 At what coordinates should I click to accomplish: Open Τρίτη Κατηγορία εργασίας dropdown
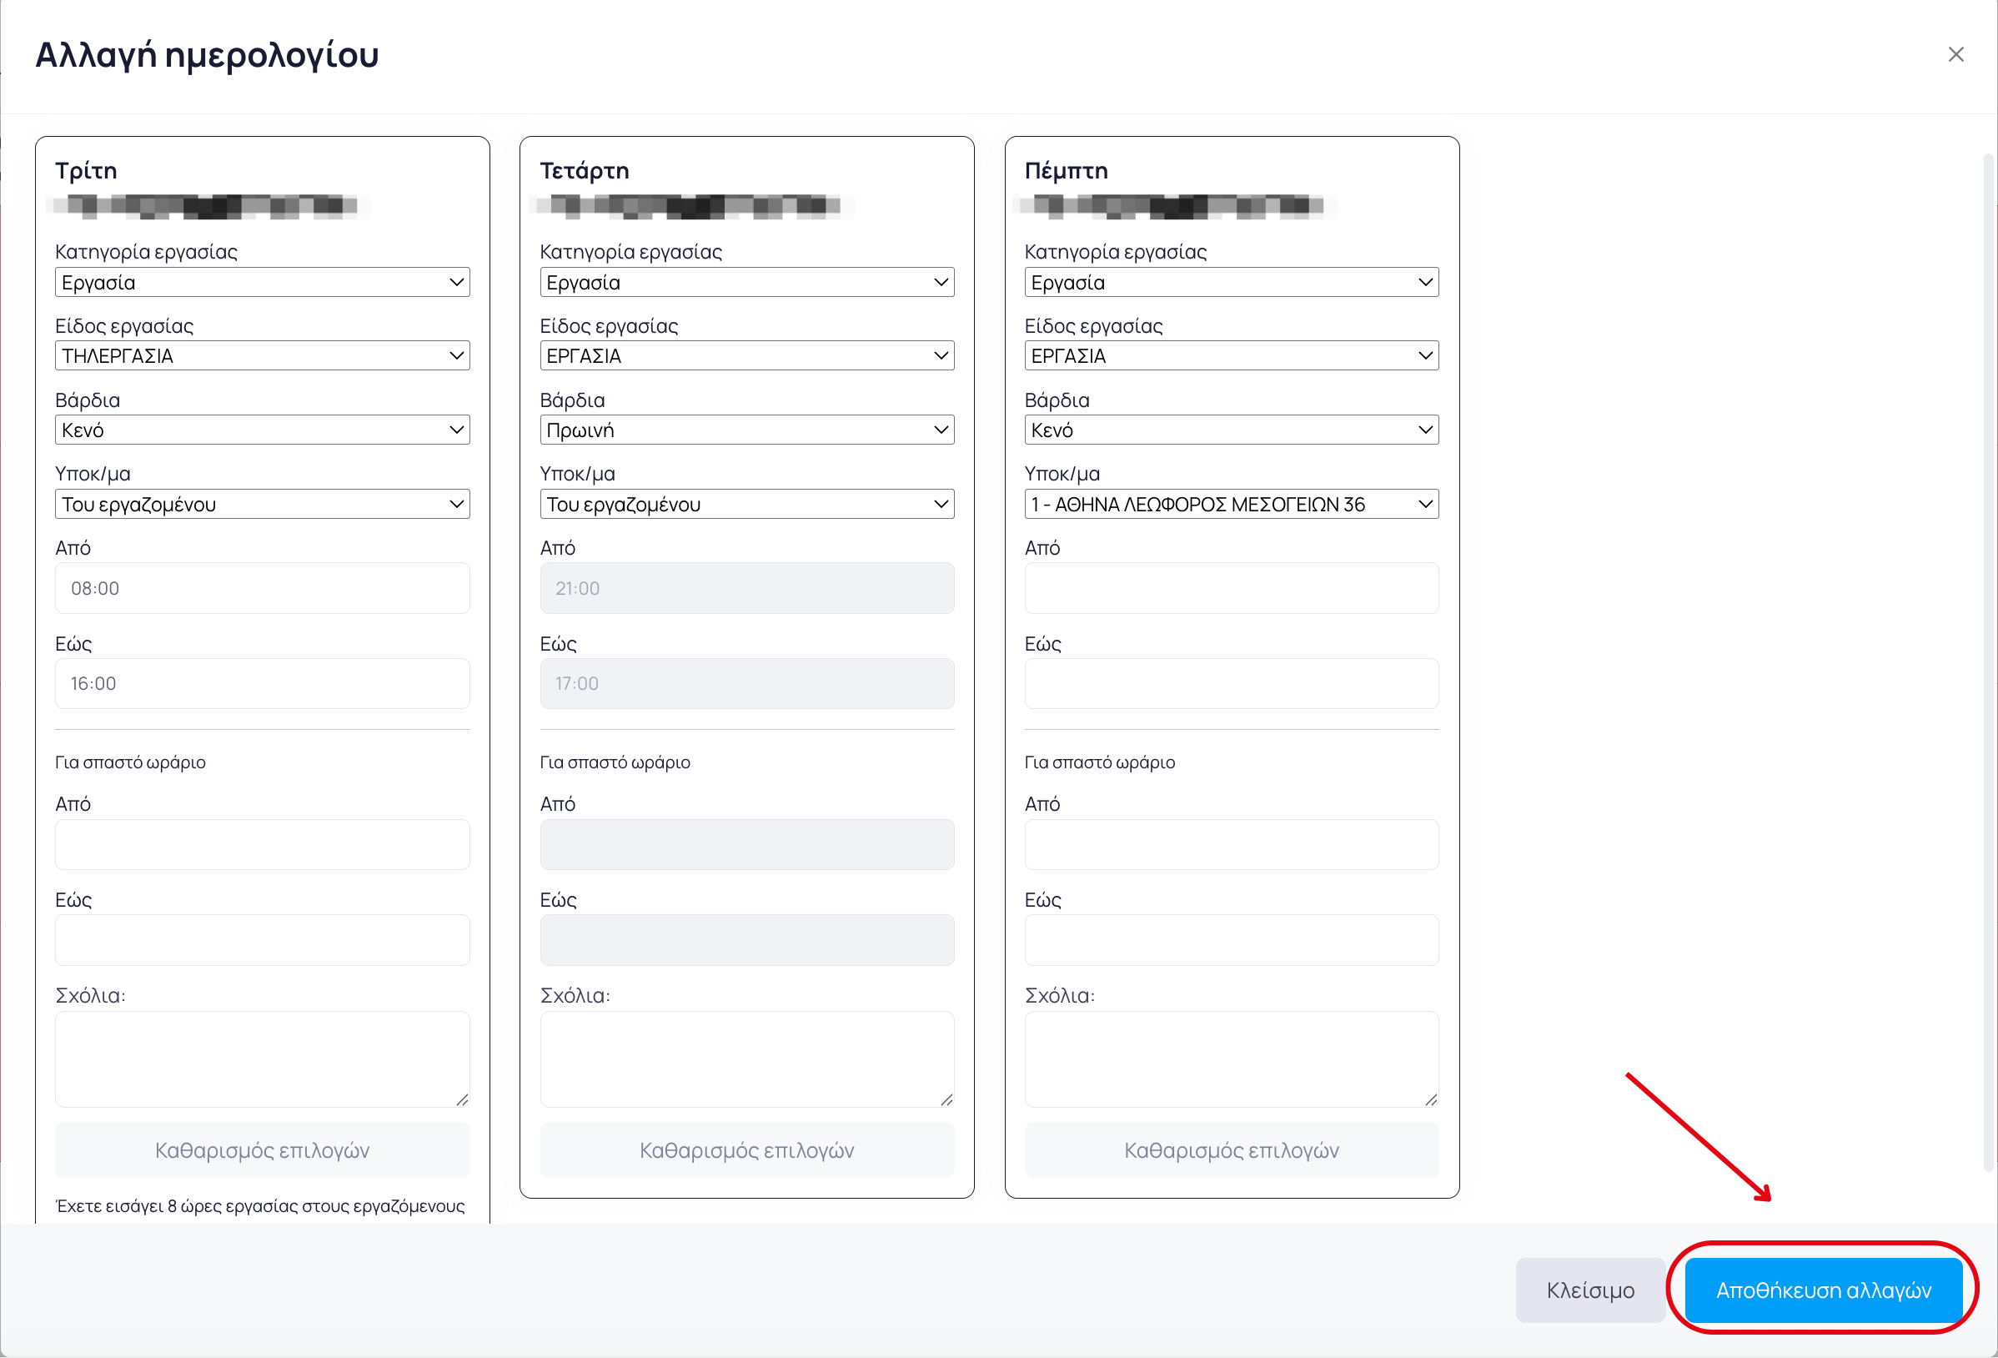tap(262, 282)
